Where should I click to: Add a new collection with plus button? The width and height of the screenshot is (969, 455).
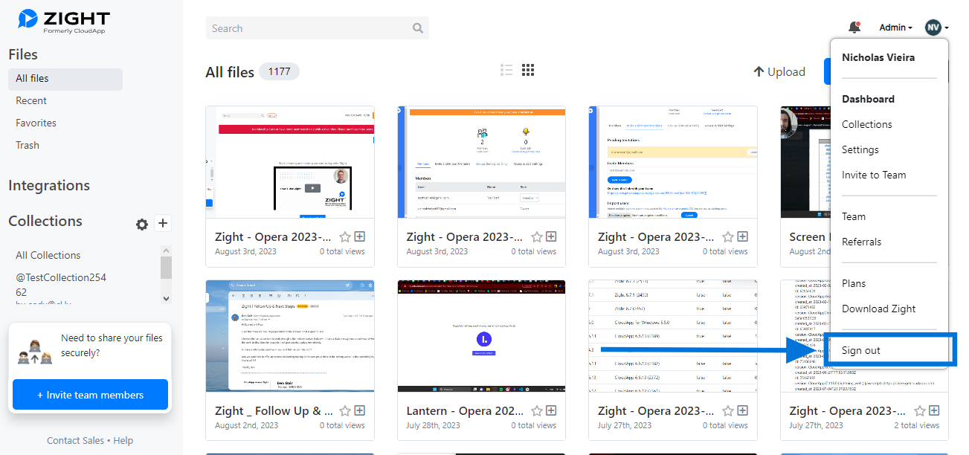[x=164, y=223]
